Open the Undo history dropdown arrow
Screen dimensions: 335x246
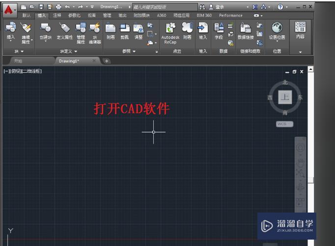tap(74, 7)
